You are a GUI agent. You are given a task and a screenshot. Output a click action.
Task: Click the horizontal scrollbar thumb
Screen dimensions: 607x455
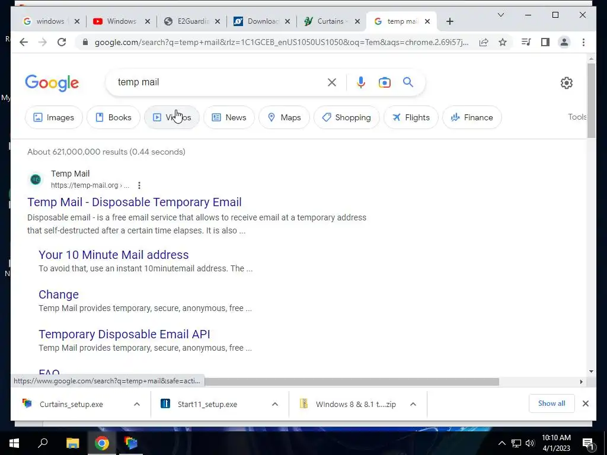click(352, 382)
